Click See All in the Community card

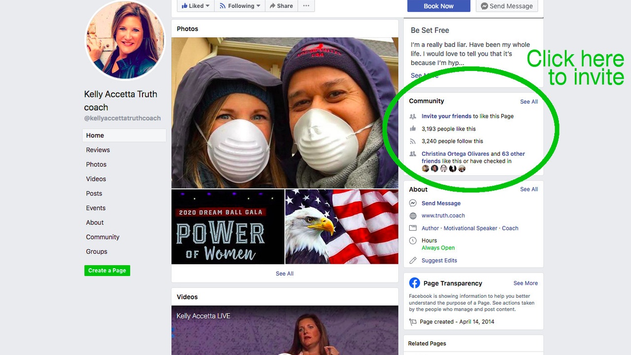[529, 102]
